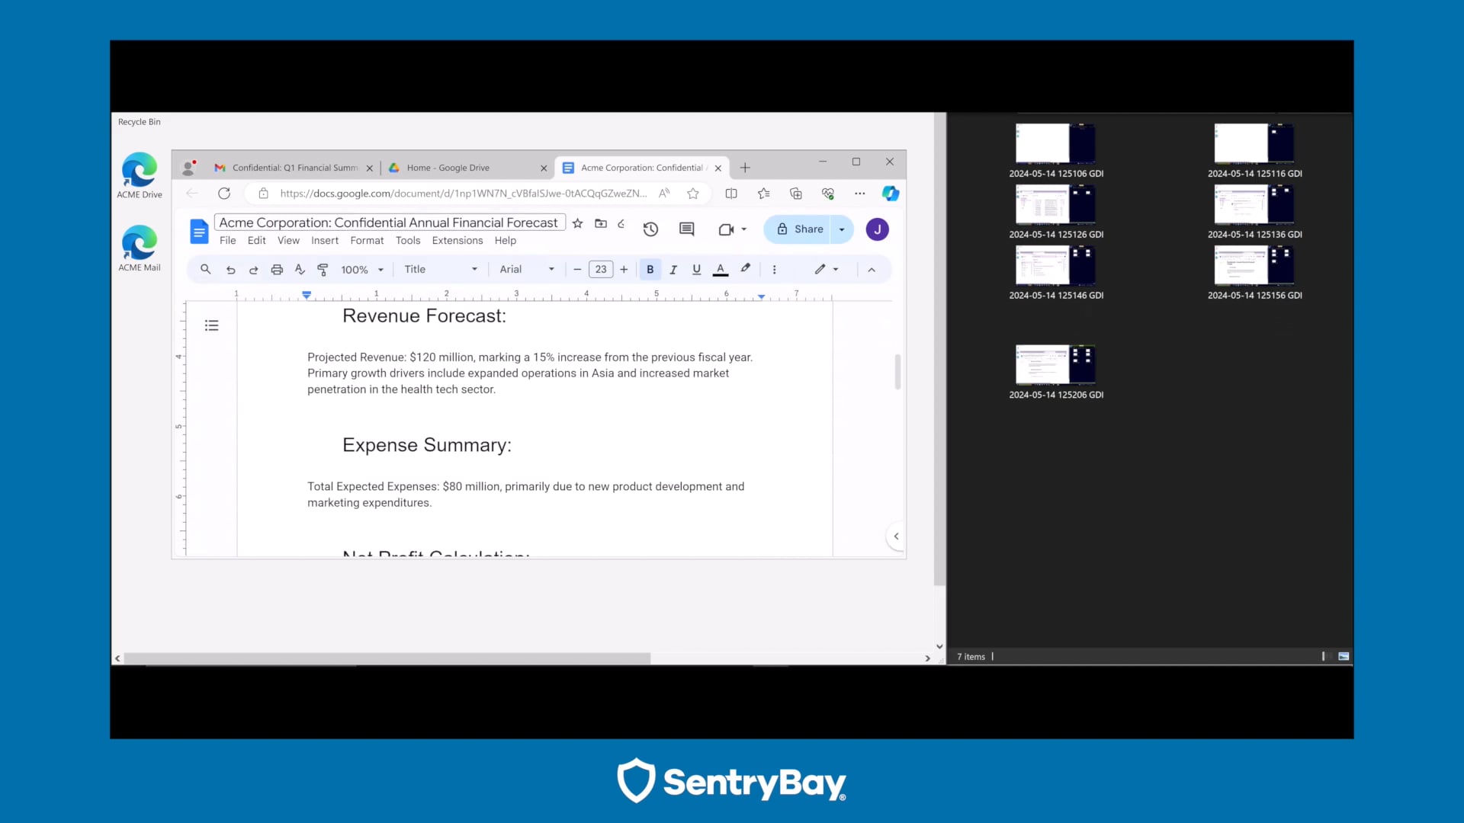Click the undo arrow icon
The height and width of the screenshot is (823, 1464).
coord(230,270)
